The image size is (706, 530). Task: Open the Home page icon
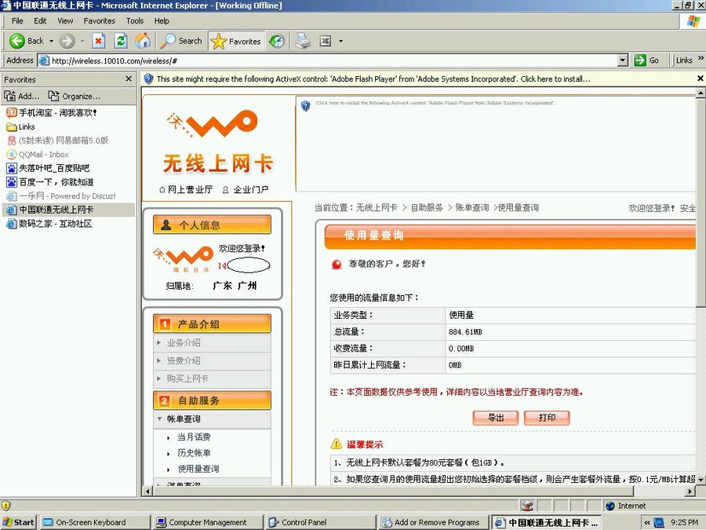pyautogui.click(x=143, y=41)
